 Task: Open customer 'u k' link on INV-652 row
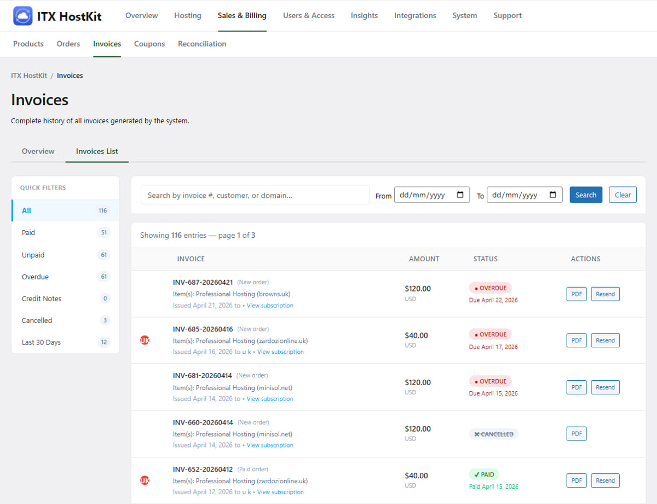(246, 492)
